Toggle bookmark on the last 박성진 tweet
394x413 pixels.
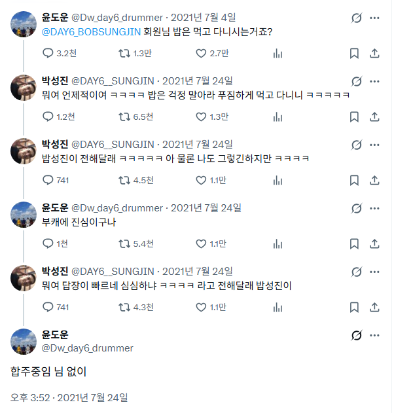coord(354,308)
